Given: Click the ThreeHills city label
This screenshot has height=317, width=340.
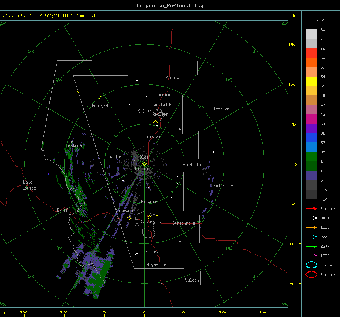Looking at the screenshot, I should (x=189, y=165).
